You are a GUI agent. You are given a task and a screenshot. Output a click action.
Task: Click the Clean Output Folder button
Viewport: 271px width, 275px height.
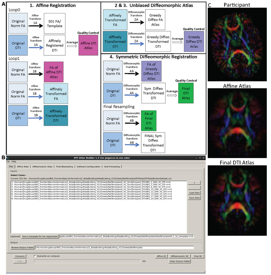180,261
